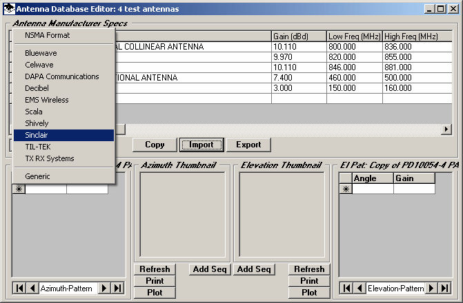The image size is (463, 303).
Task: Select high frequency cell 881.000
Action: 417,67
